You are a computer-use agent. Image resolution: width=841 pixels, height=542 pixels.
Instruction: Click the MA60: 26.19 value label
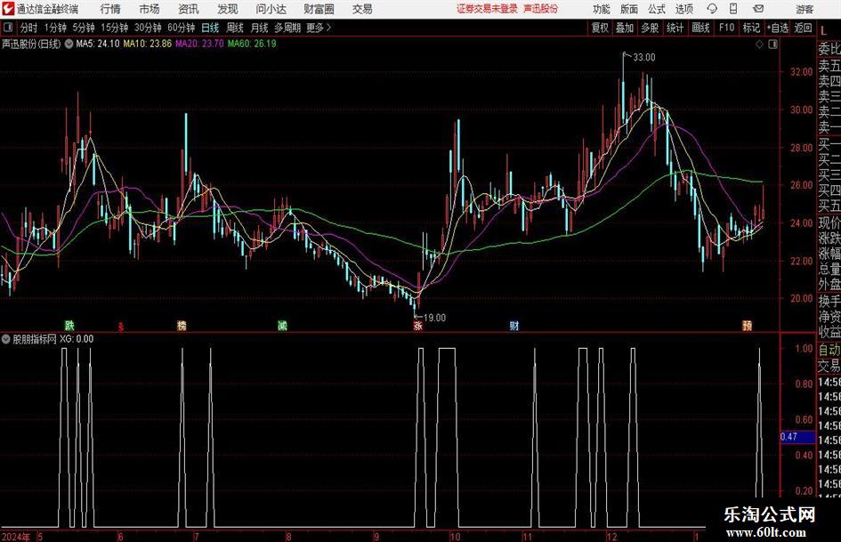click(x=252, y=44)
